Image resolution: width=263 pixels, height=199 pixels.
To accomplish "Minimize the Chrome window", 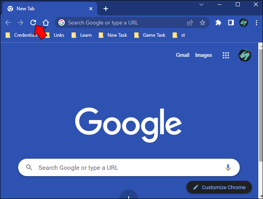I will (x=220, y=4).
